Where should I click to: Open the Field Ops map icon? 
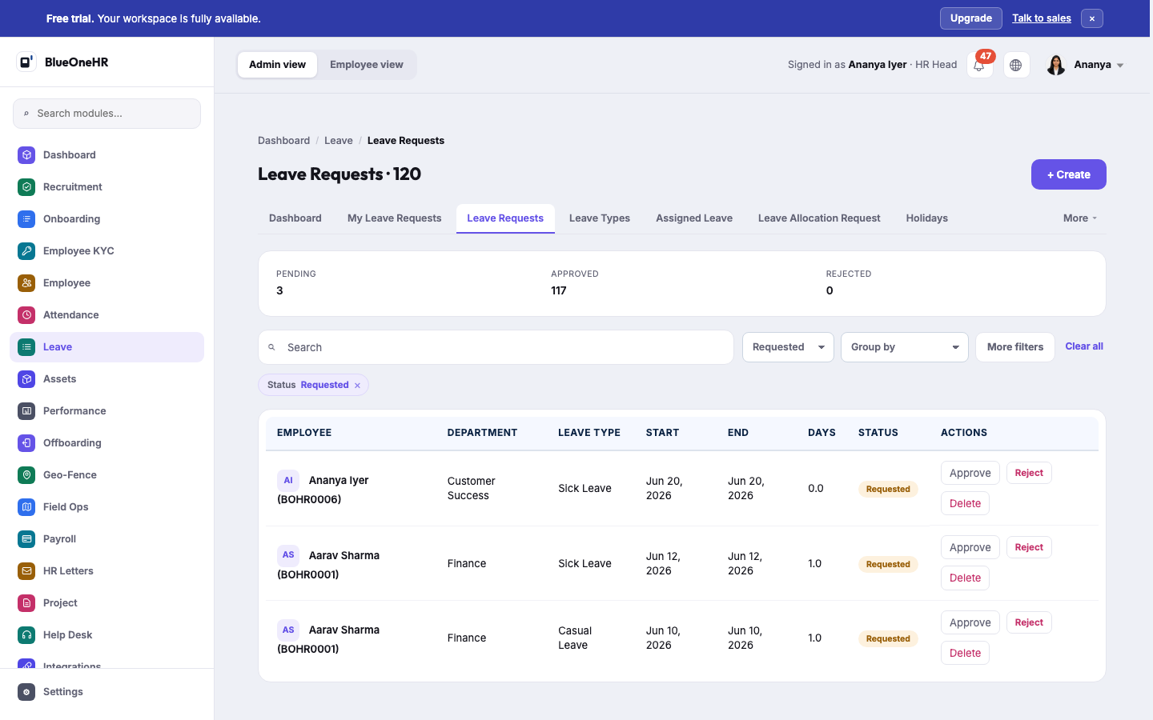pyautogui.click(x=26, y=506)
